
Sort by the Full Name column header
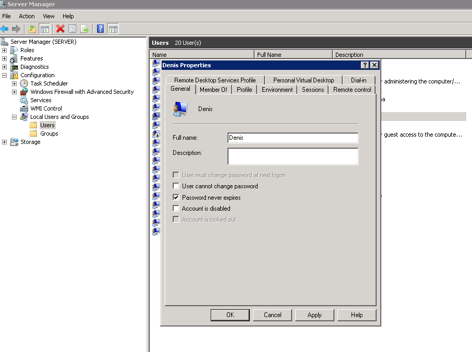293,54
